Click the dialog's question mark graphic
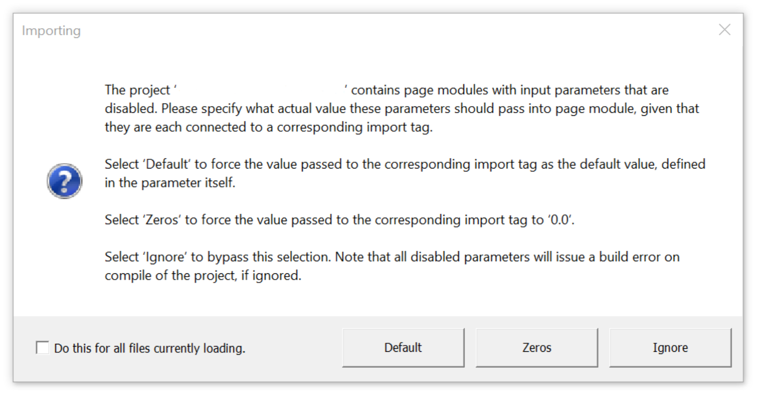The image size is (770, 397). (64, 181)
